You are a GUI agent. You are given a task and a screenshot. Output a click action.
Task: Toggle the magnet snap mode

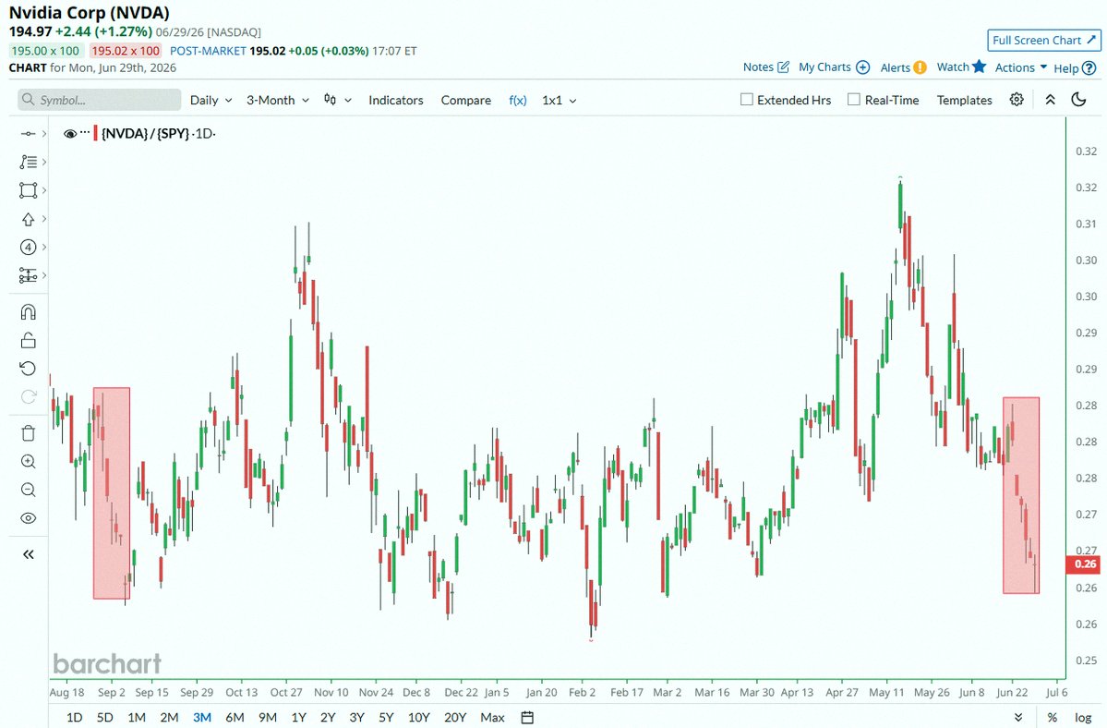[x=29, y=312]
